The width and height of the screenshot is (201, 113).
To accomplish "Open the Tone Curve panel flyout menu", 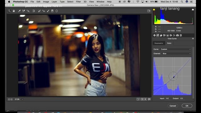I will [x=193, y=39].
